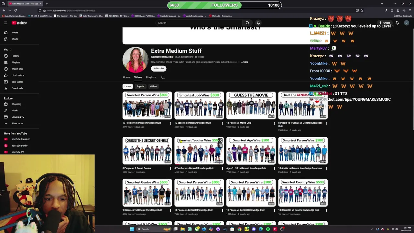Open YouTube Studio in the sidebar
Image resolution: width=414 pixels, height=233 pixels.
pos(19,146)
